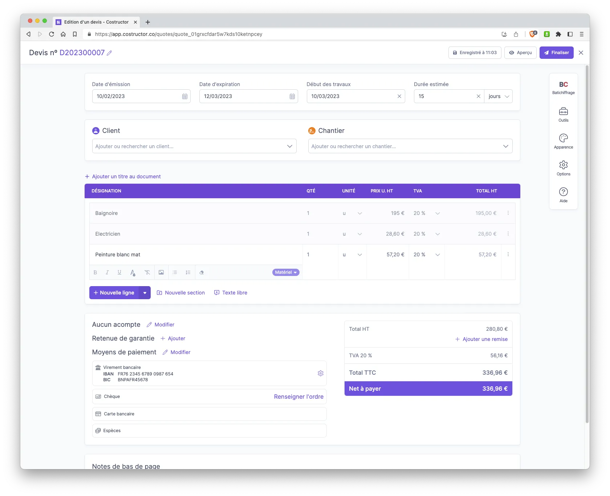Open the Batichiffrage panel
The height and width of the screenshot is (496, 610).
[563, 88]
